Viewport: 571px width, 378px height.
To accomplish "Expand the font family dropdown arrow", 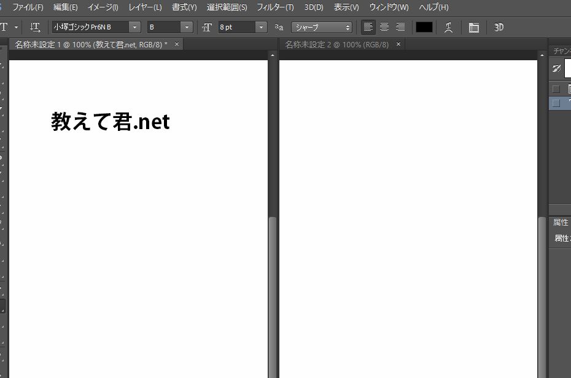I will tap(134, 27).
